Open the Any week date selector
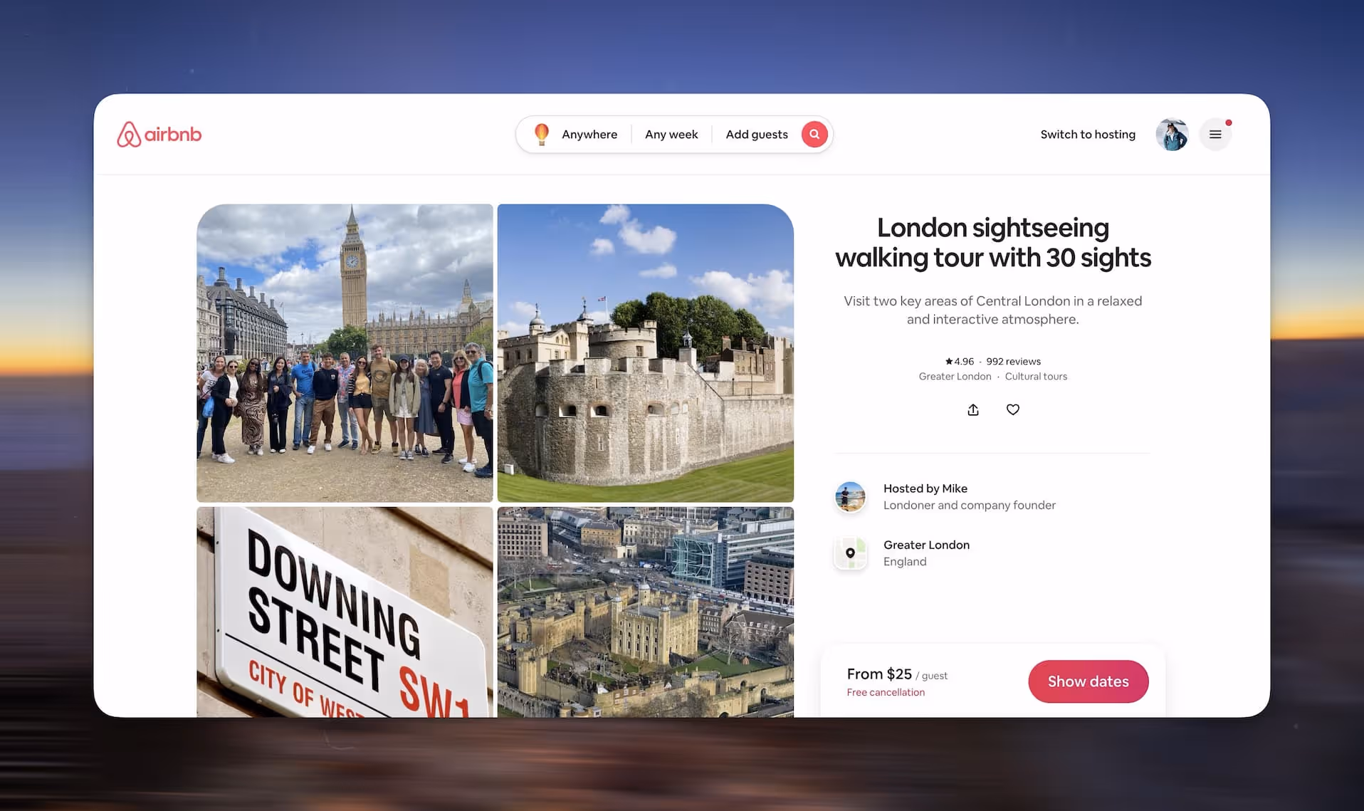 (x=671, y=134)
